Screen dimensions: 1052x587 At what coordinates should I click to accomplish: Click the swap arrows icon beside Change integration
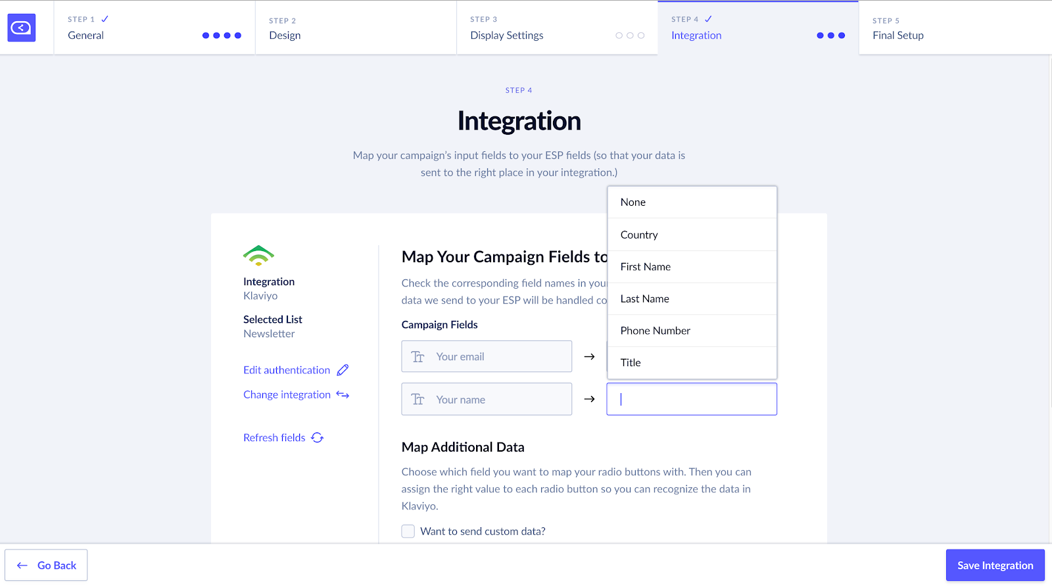click(x=343, y=394)
